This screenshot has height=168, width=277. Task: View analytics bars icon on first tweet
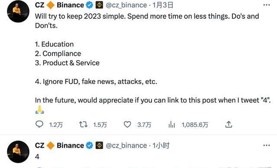click(x=171, y=124)
